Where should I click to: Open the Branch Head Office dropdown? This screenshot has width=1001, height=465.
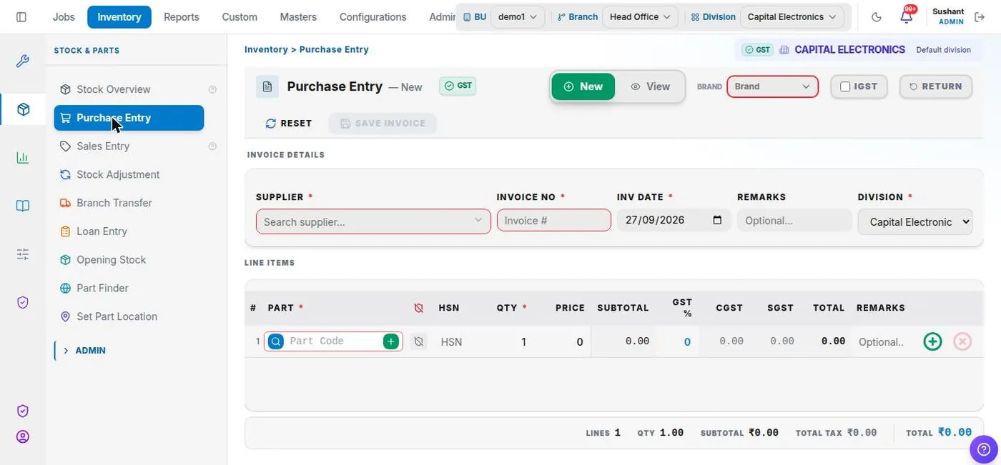pos(640,16)
